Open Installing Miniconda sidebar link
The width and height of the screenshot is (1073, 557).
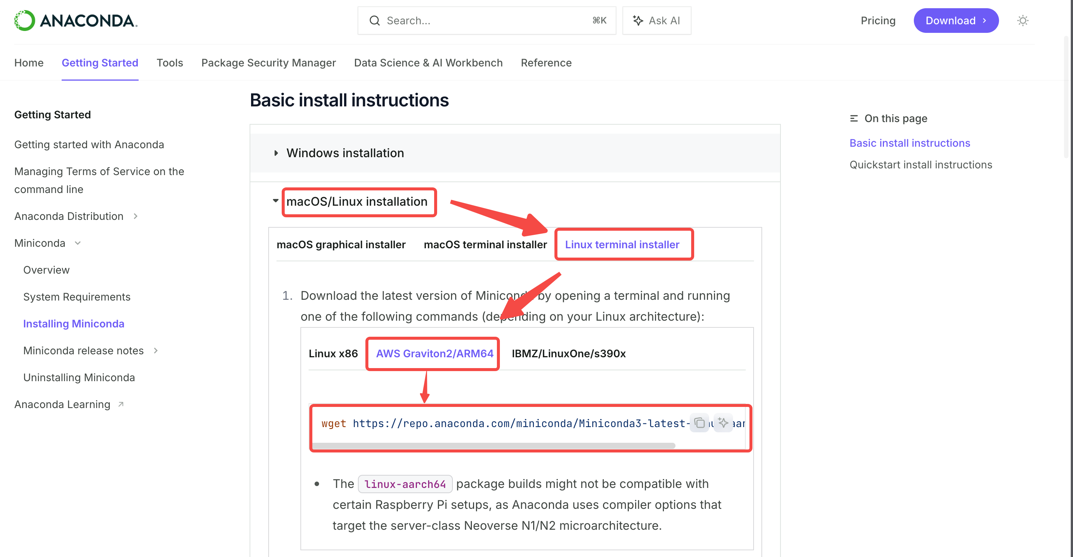(74, 323)
